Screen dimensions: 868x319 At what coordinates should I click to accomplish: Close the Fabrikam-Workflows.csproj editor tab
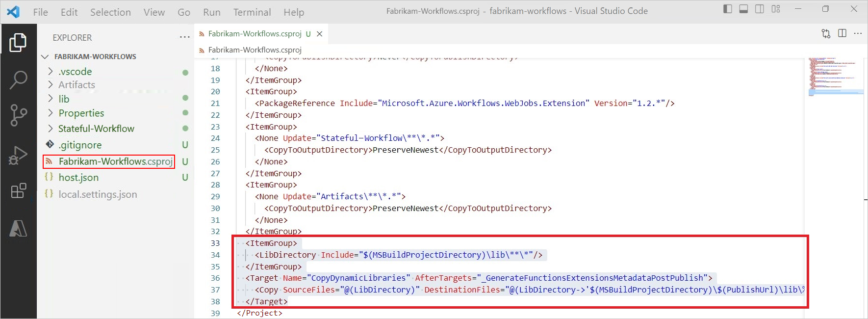point(320,34)
